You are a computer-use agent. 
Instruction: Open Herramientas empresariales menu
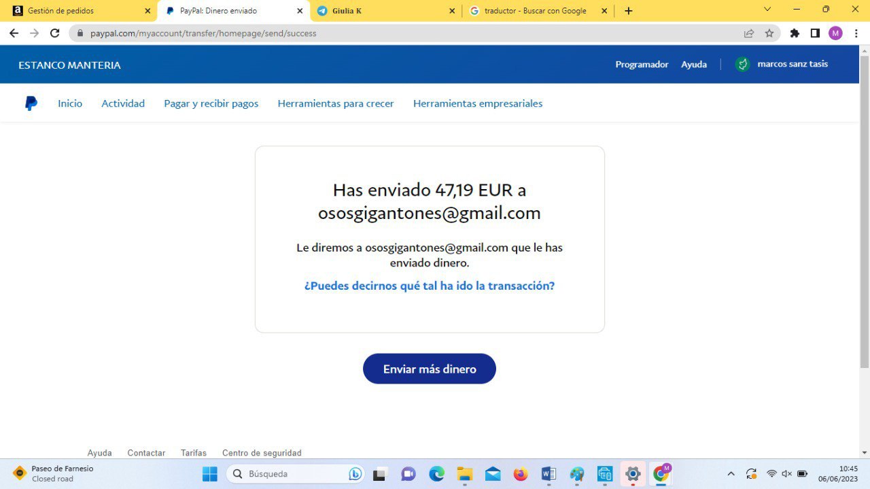[x=478, y=103]
